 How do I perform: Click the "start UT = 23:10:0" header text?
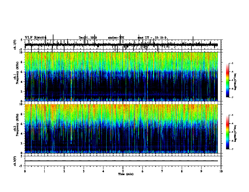(x=152, y=38)
